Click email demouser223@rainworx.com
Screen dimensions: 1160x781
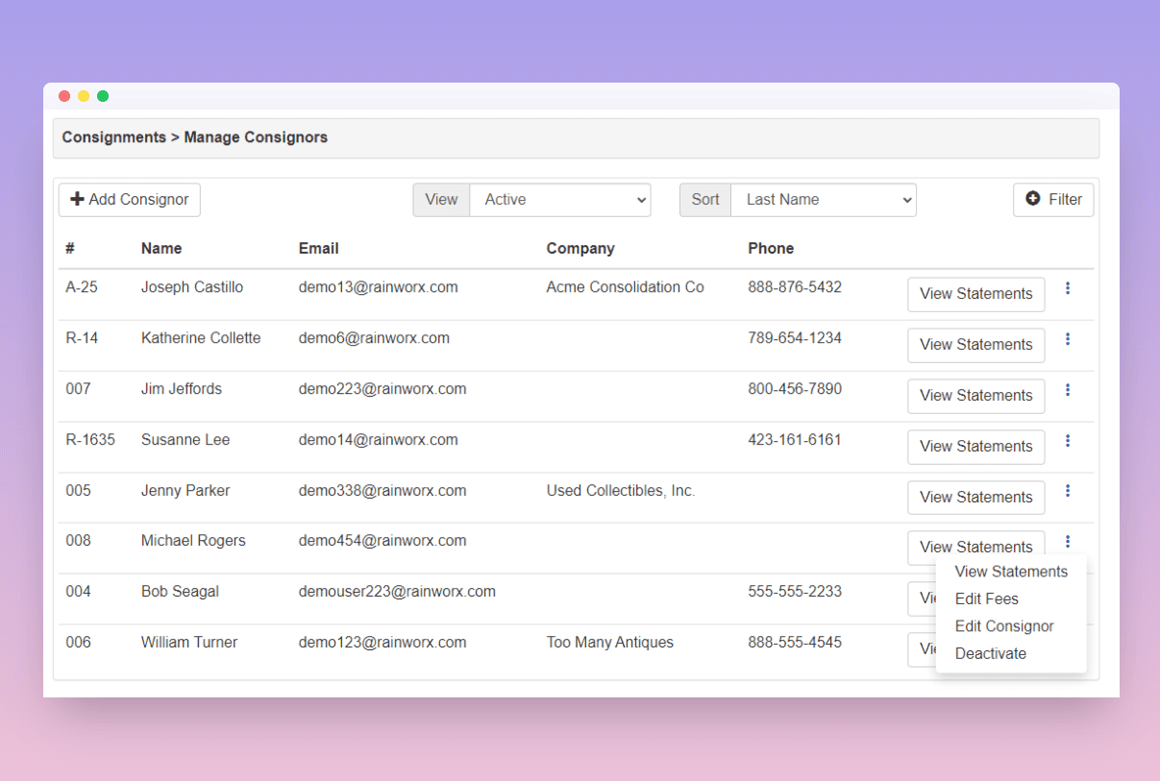397,592
